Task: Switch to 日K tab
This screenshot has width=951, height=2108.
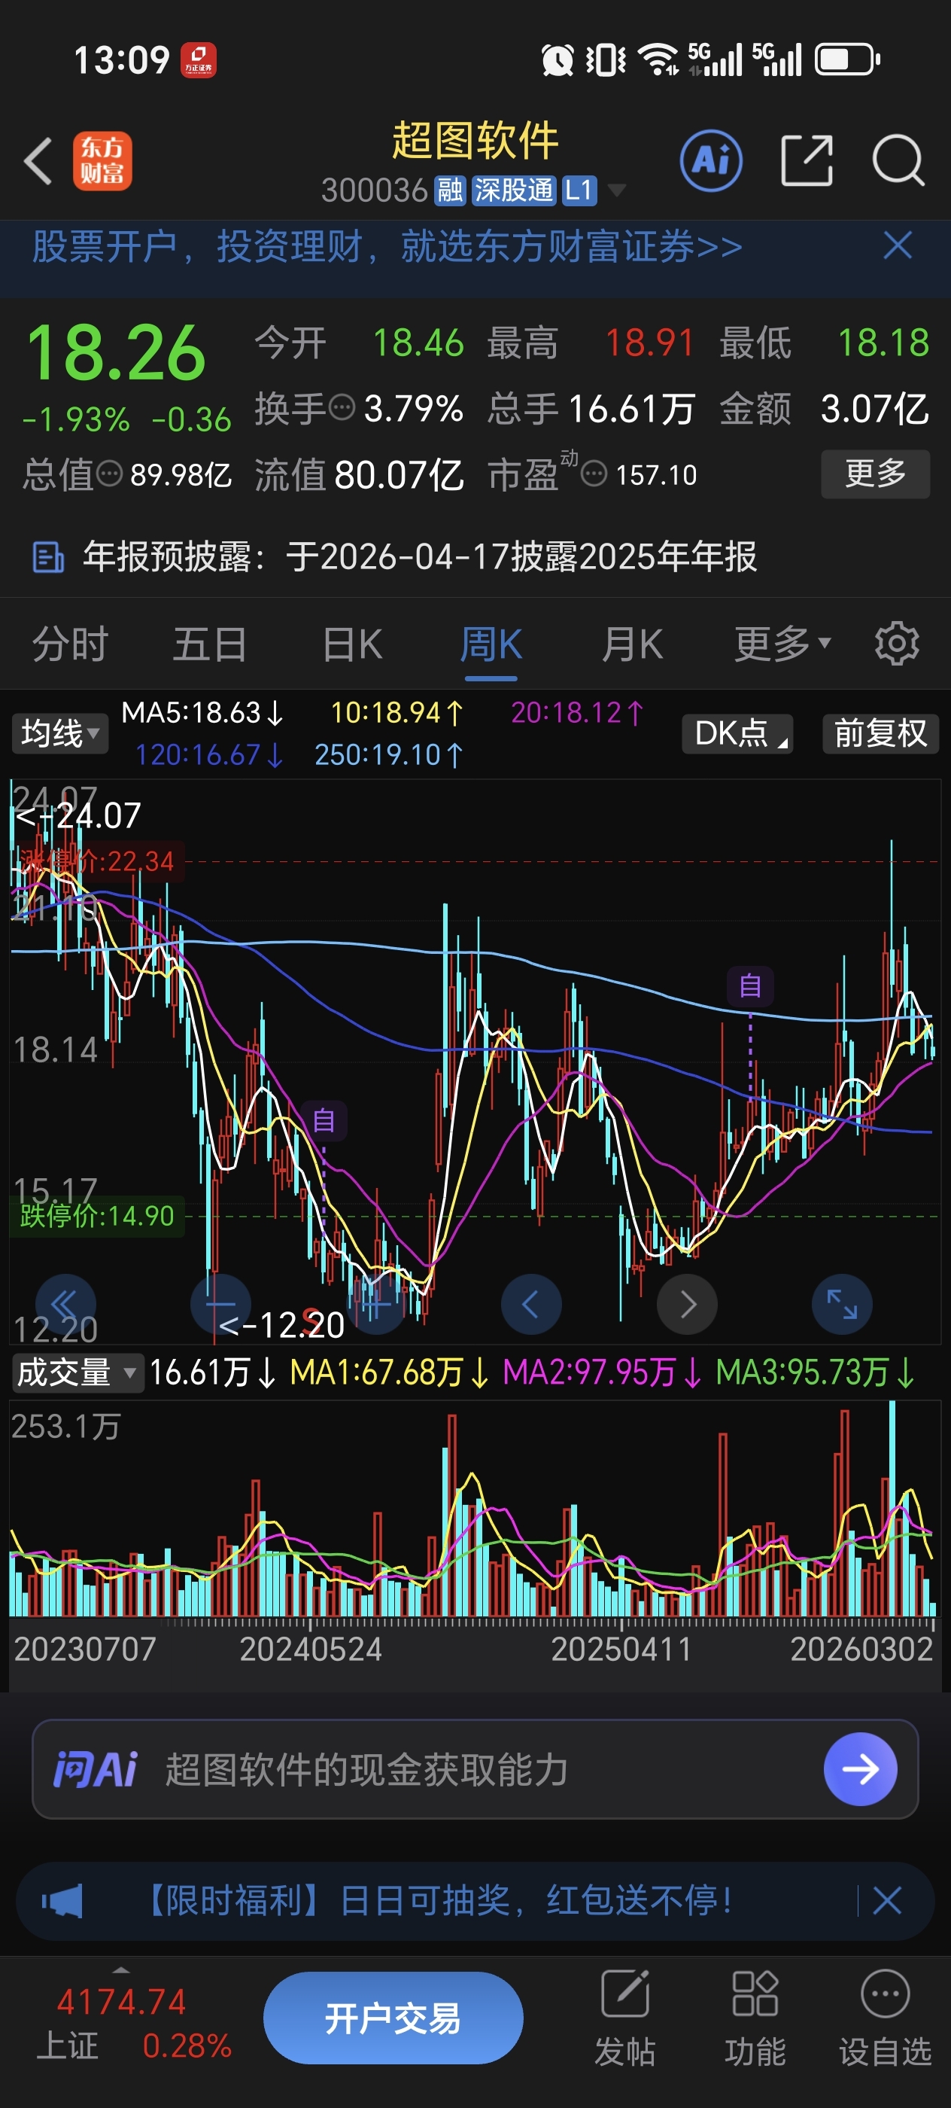Action: [351, 644]
